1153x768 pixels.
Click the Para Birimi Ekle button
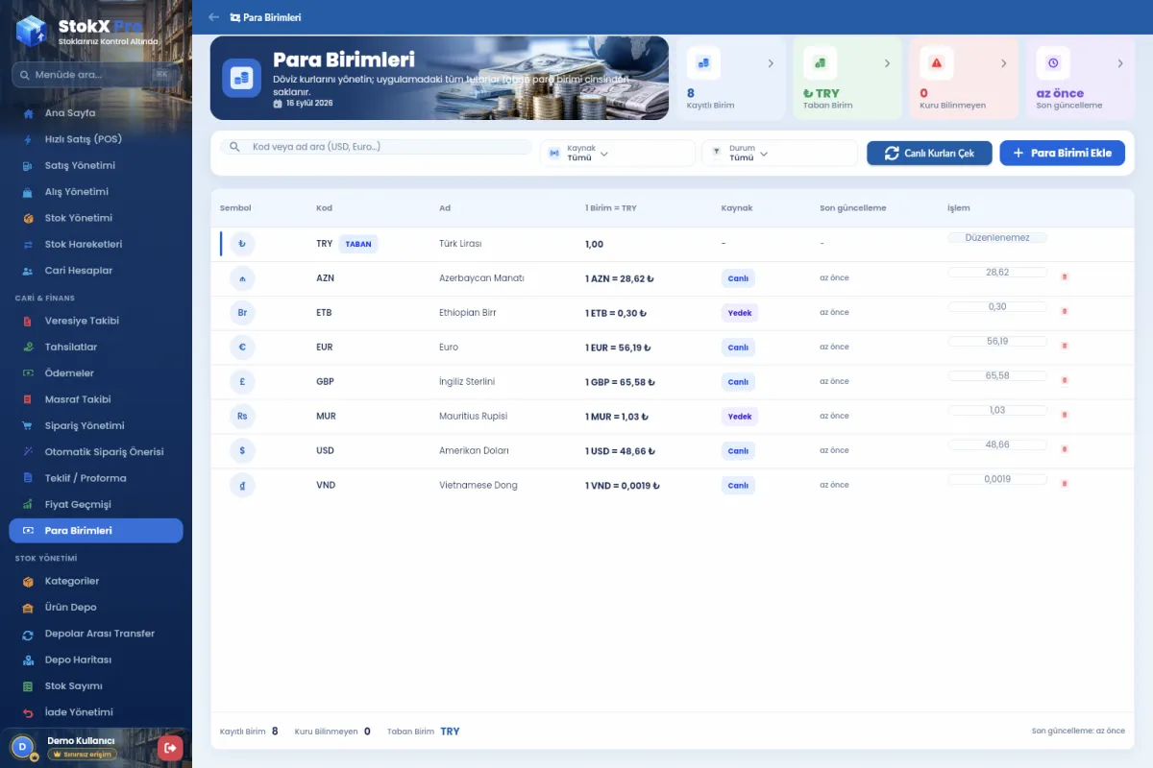point(1063,154)
